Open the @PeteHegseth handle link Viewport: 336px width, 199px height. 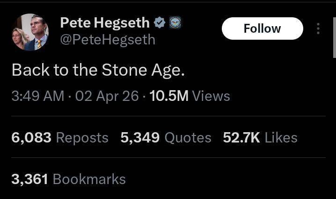tap(107, 39)
